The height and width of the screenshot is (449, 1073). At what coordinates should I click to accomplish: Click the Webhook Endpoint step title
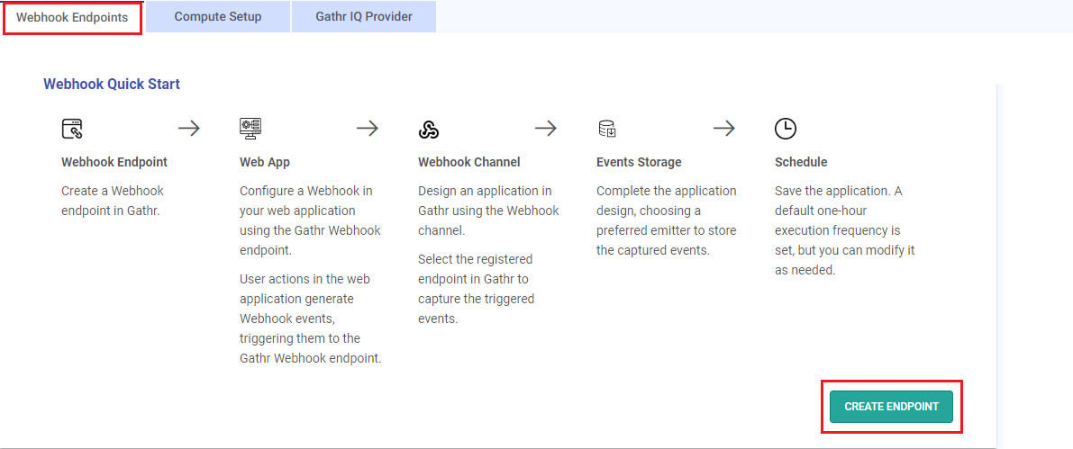pyautogui.click(x=114, y=162)
